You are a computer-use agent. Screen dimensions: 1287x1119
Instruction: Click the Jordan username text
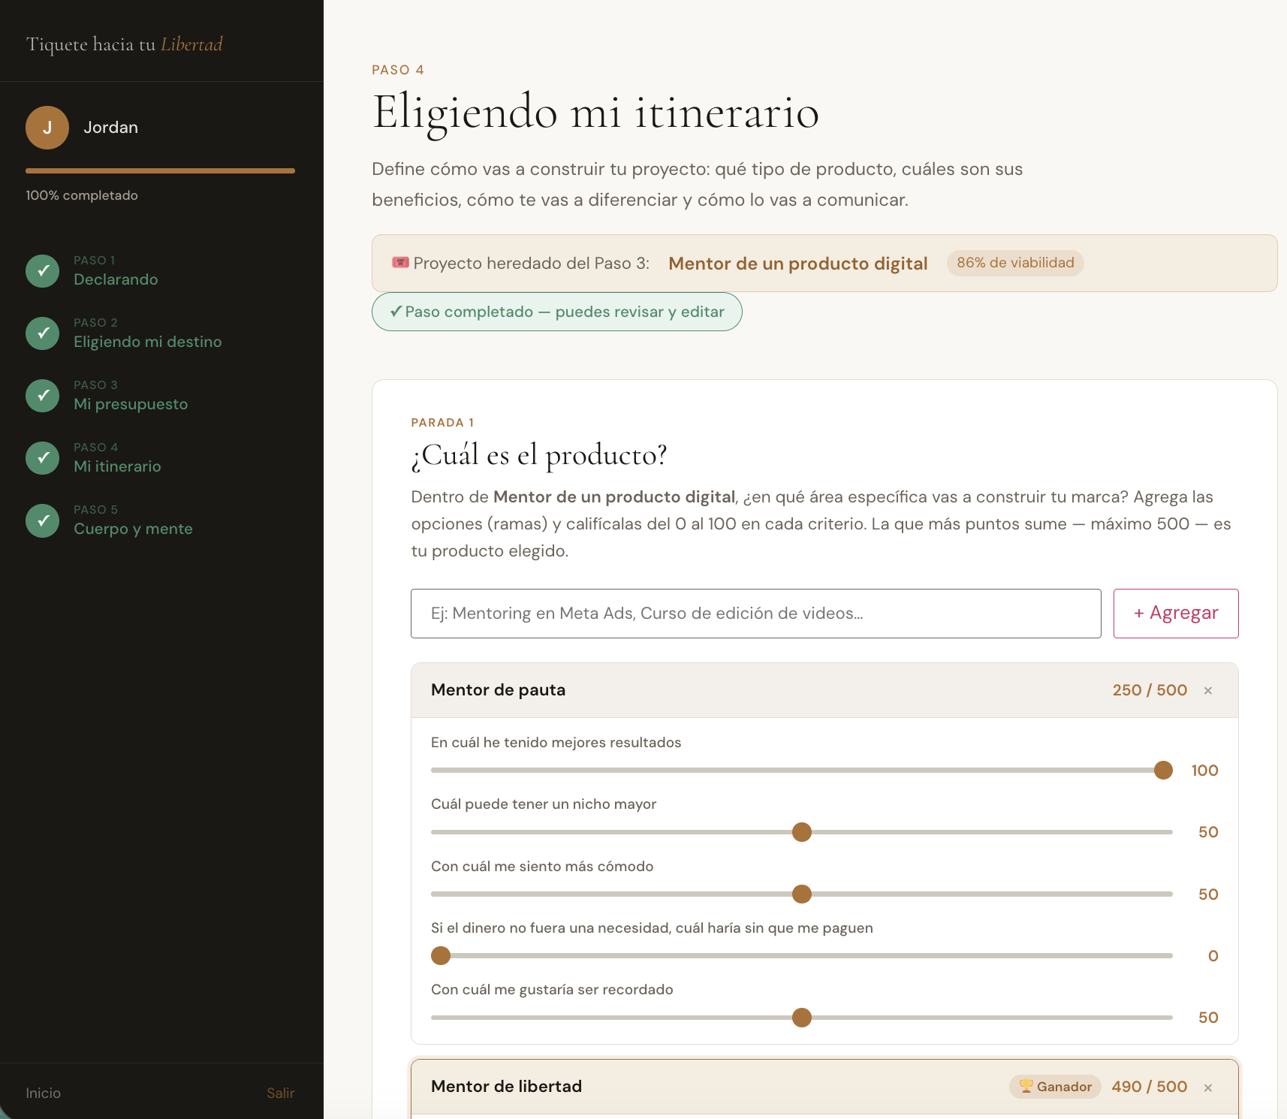111,128
